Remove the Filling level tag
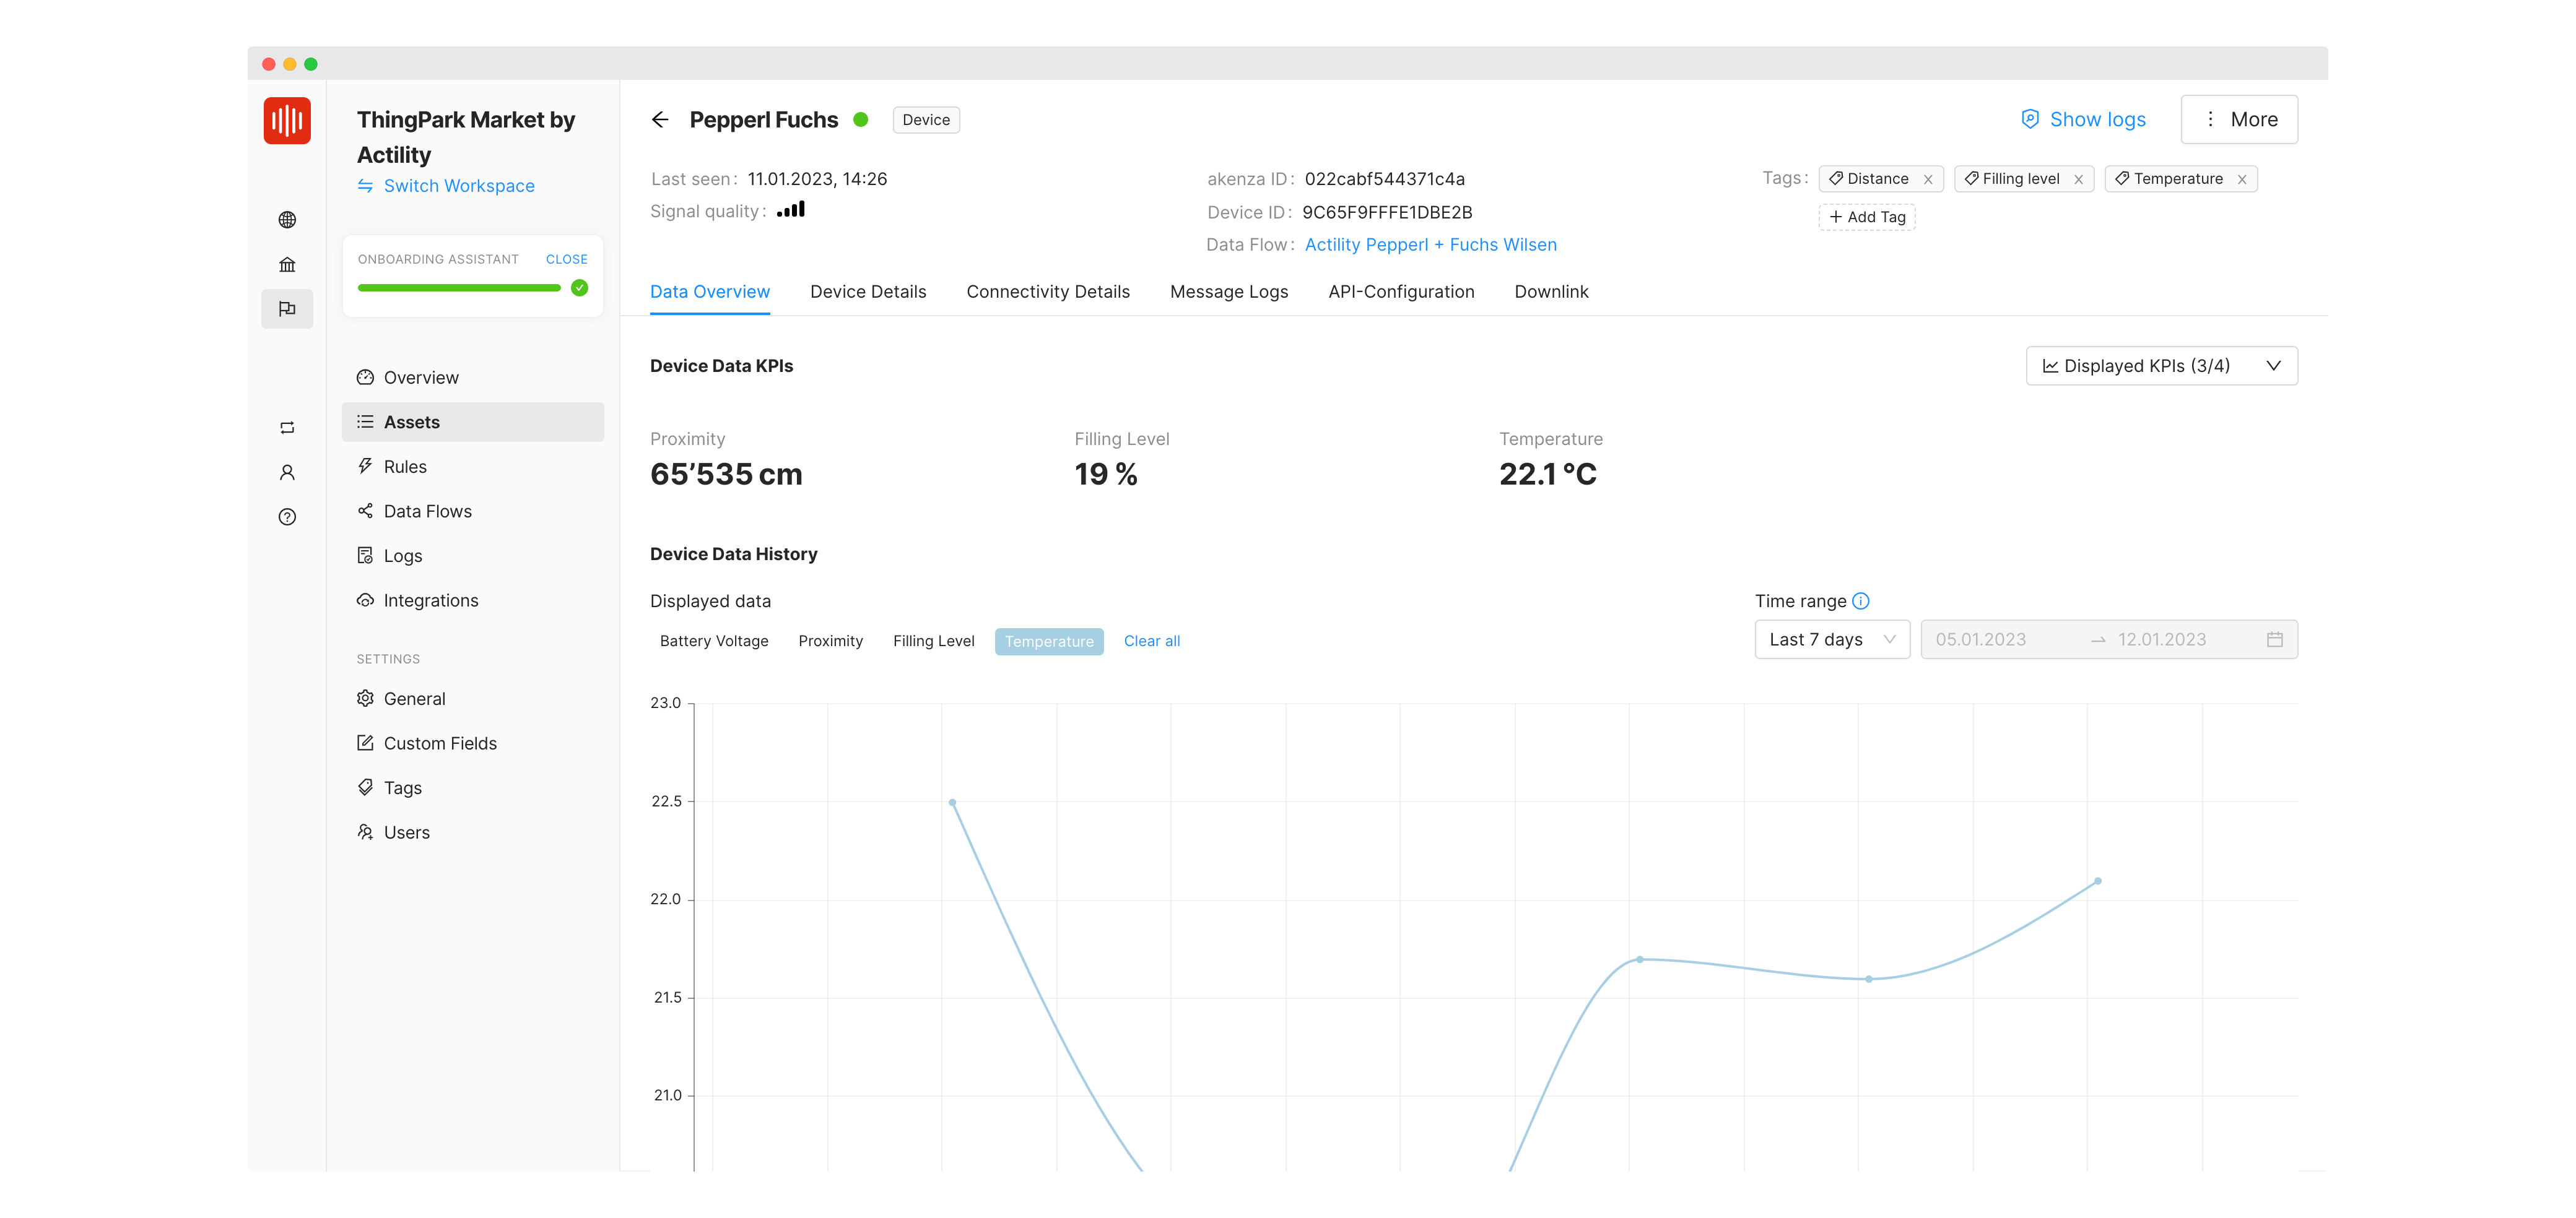 [x=2079, y=179]
